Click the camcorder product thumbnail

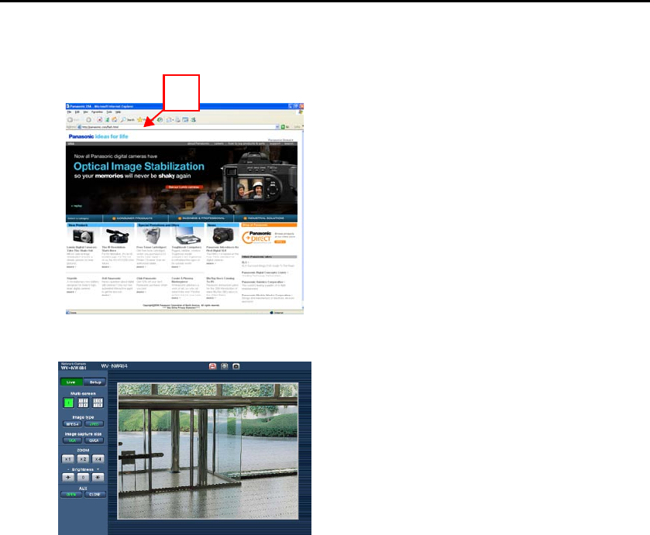click(x=118, y=236)
